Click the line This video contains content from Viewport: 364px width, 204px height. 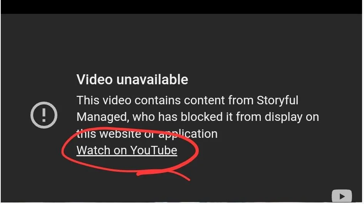tap(165, 100)
